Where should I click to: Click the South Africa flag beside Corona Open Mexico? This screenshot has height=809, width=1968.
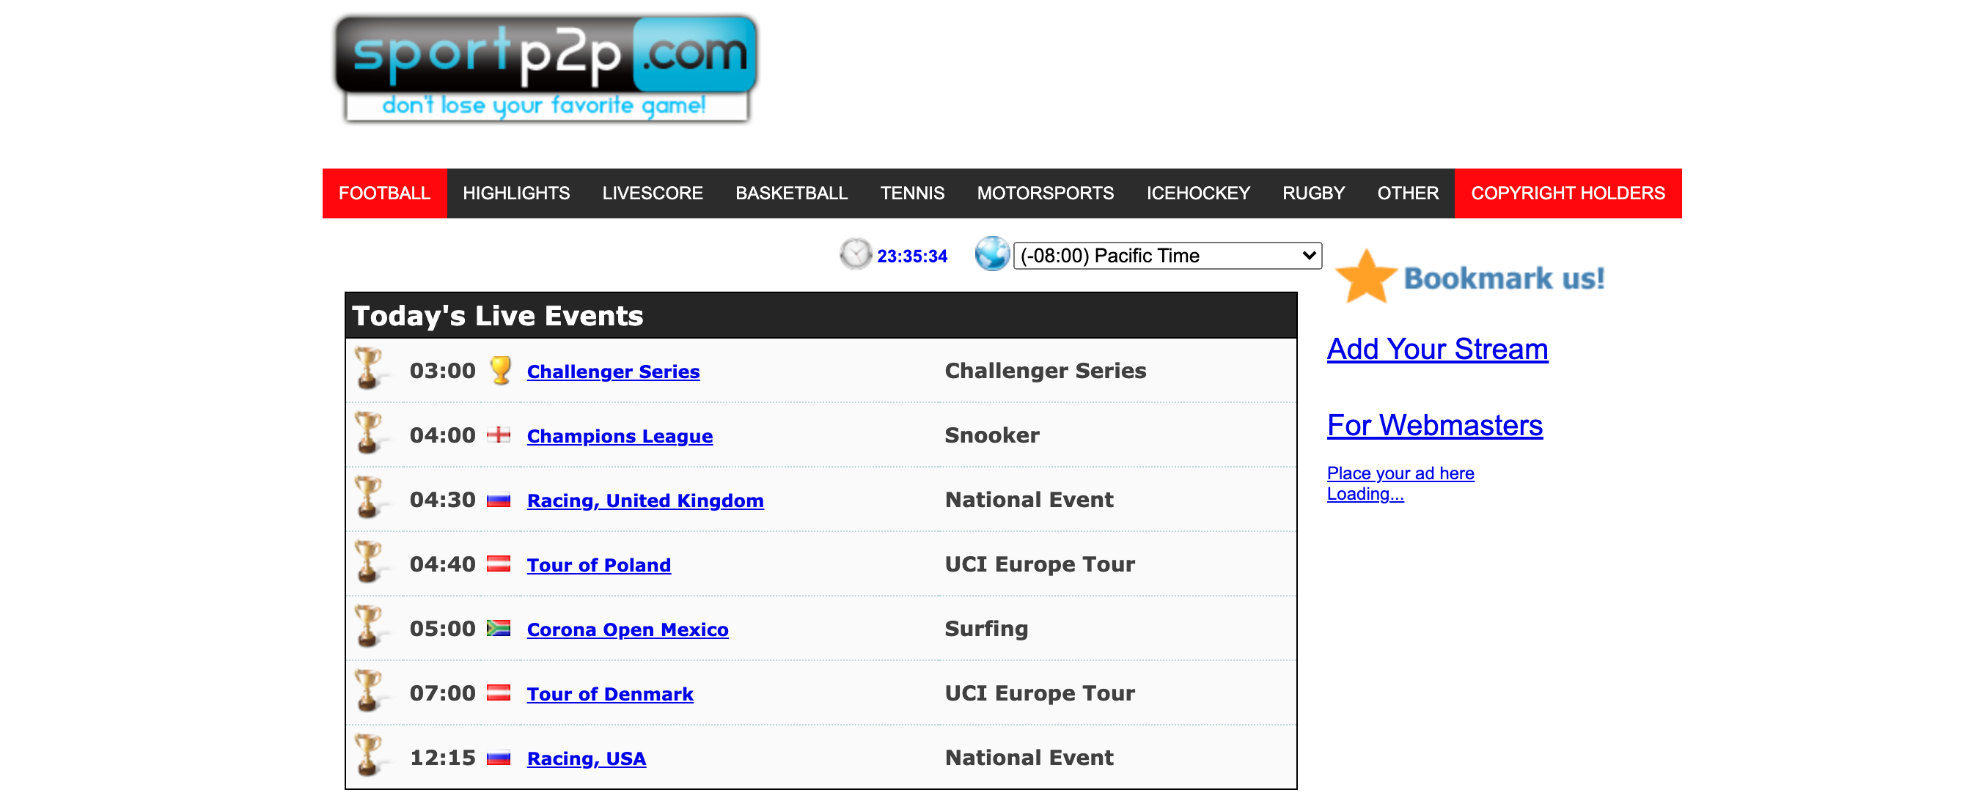tap(498, 628)
